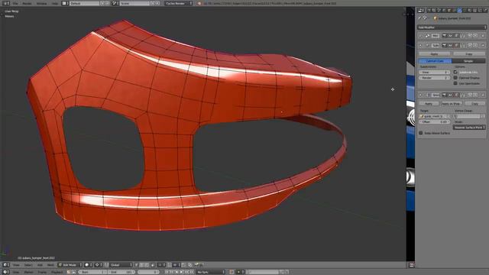Open the Global transform orientation dropdown

click(121, 265)
